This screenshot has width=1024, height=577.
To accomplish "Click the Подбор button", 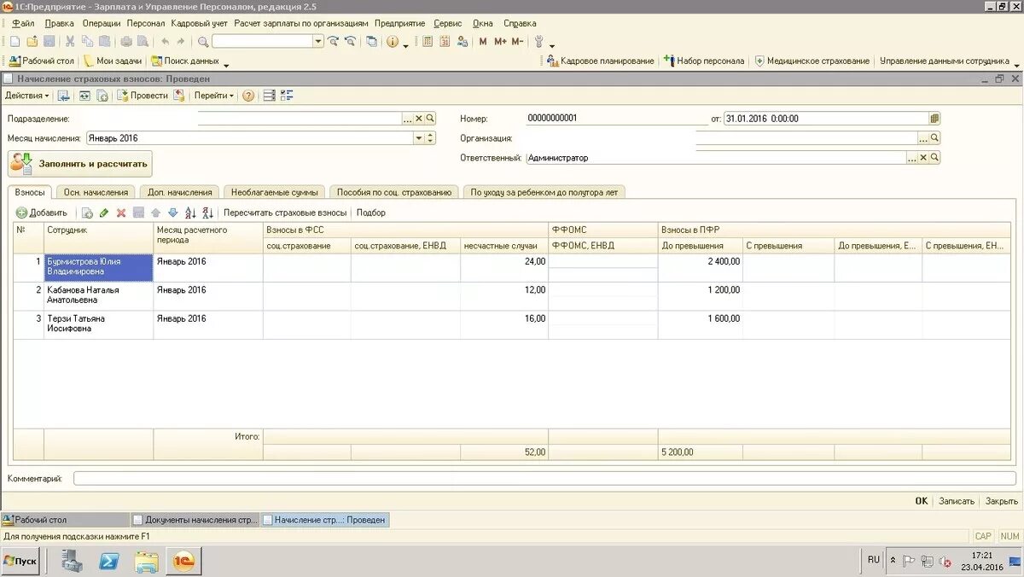I will point(371,213).
